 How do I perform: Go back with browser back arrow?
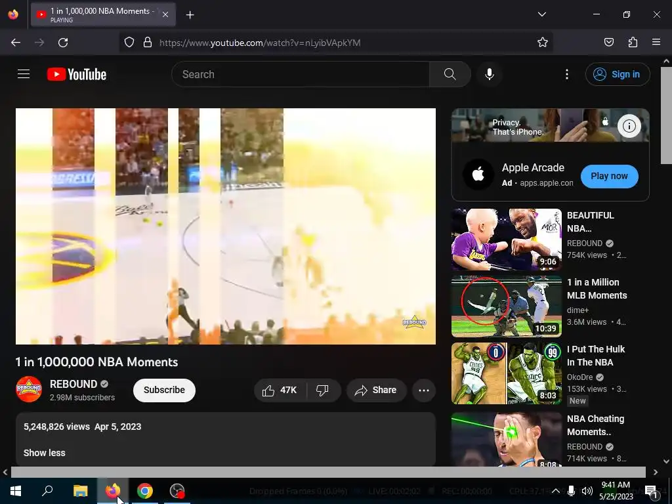[x=16, y=43]
